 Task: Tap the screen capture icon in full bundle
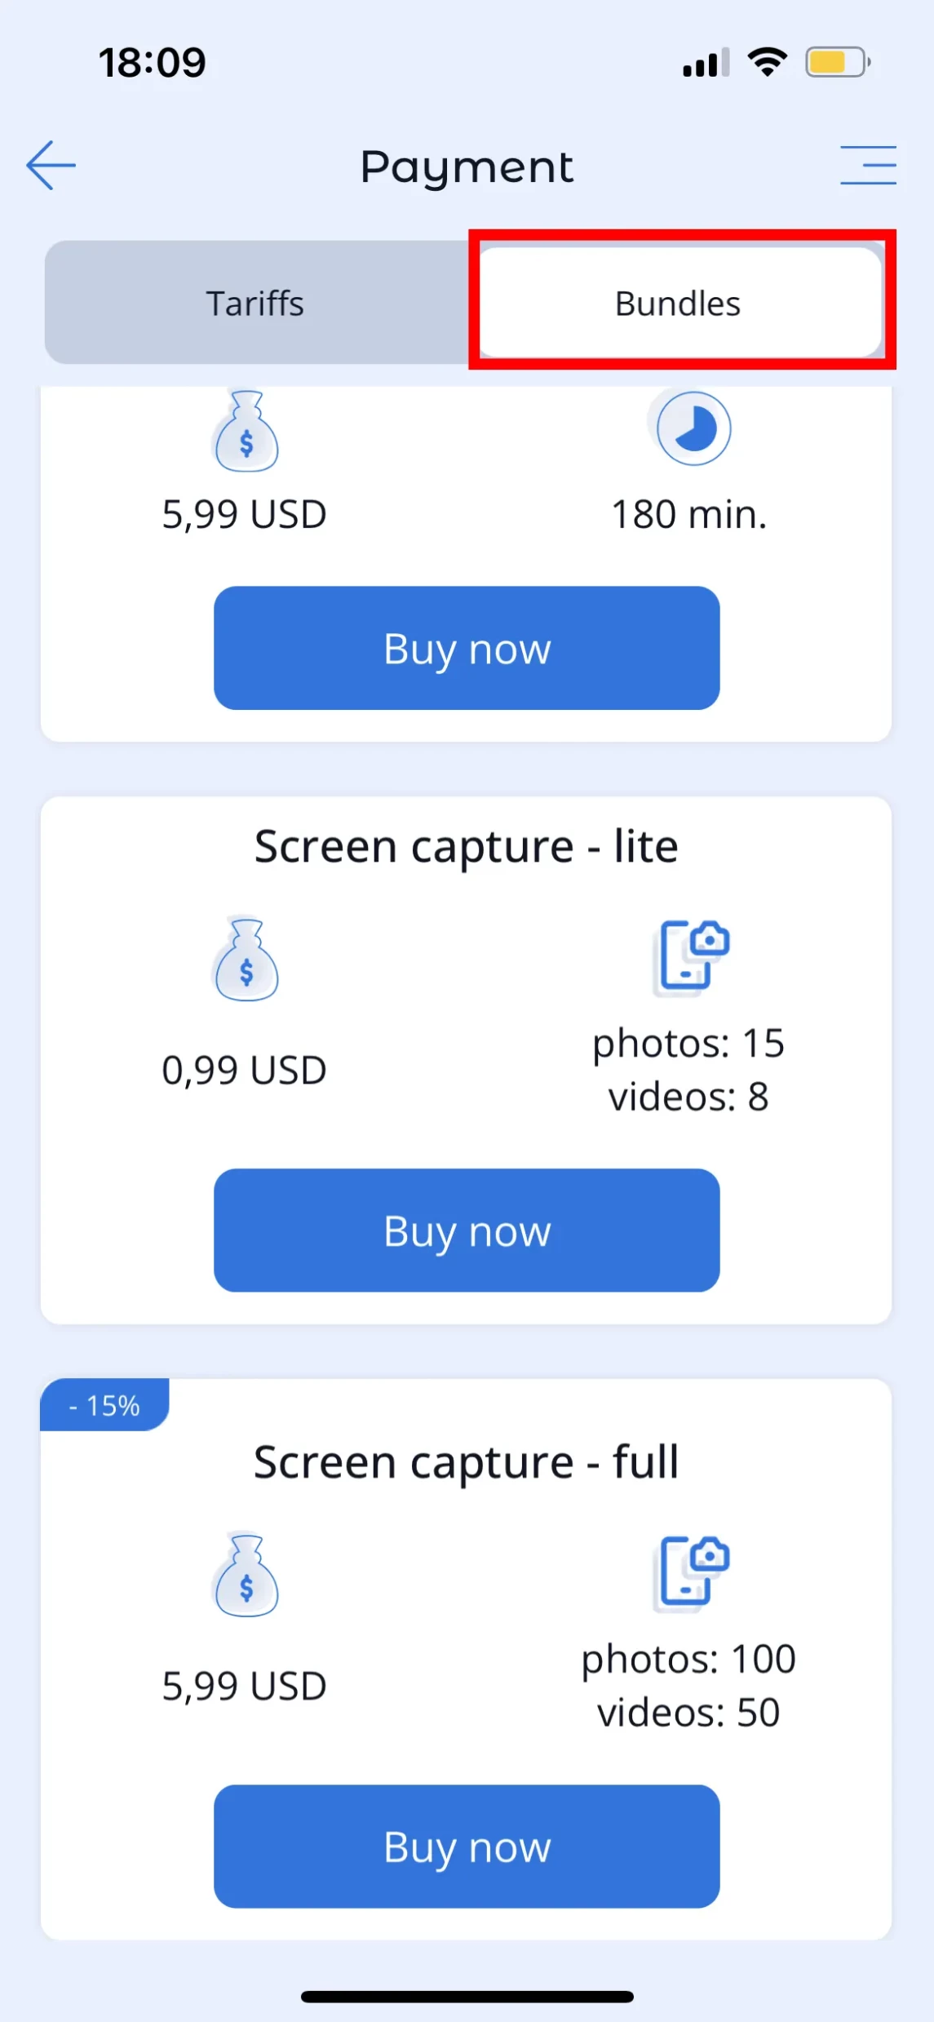(x=693, y=1572)
